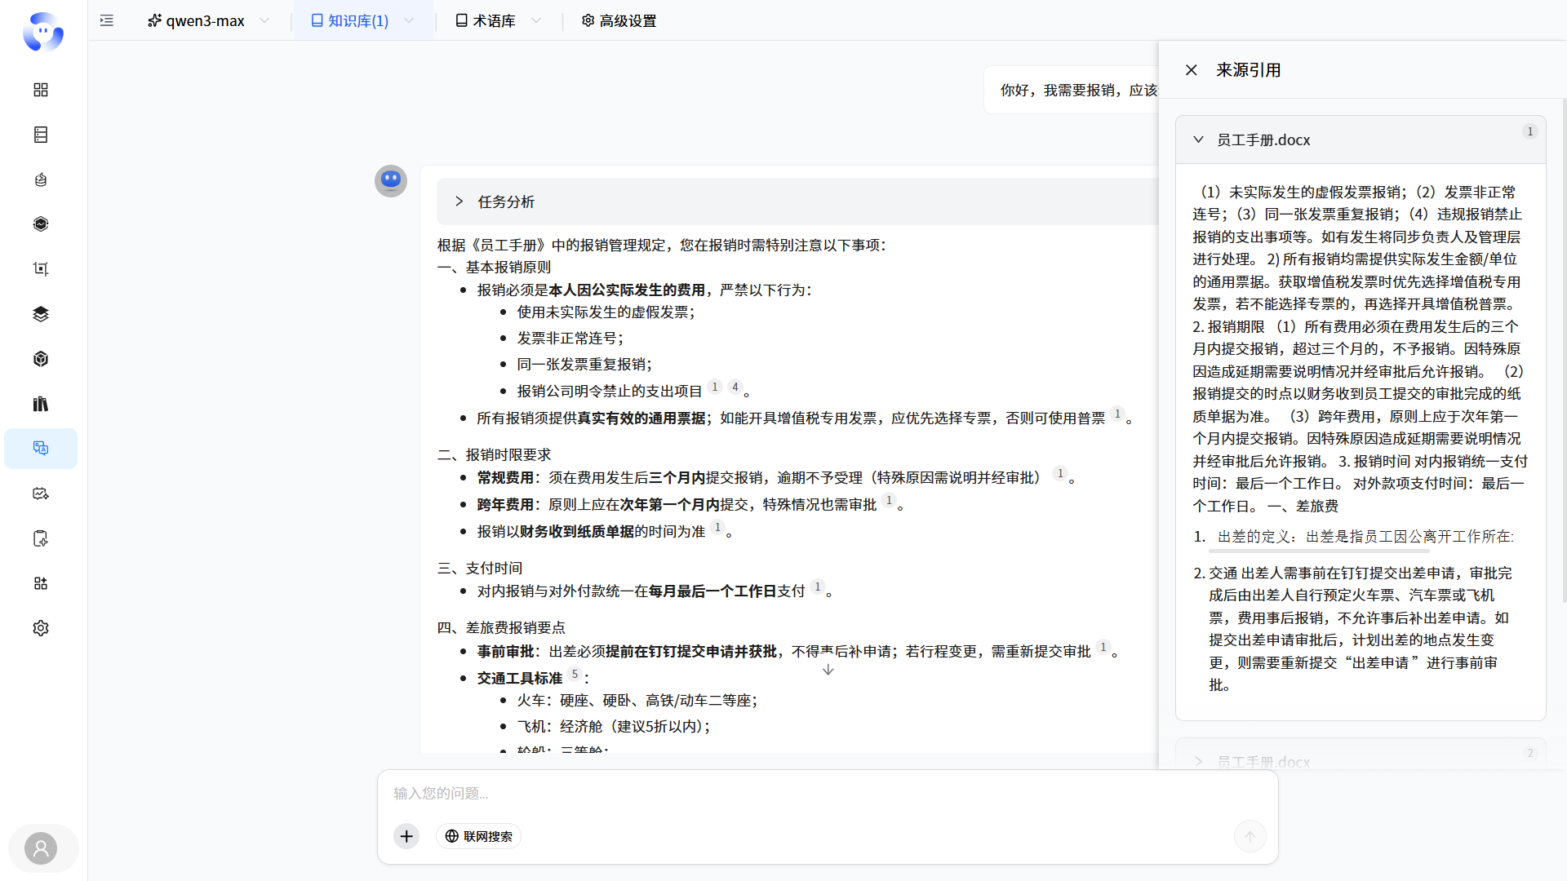The image size is (1567, 881).
Task: Collapse the sidebar menu toggle icon
Action: coord(107,20)
